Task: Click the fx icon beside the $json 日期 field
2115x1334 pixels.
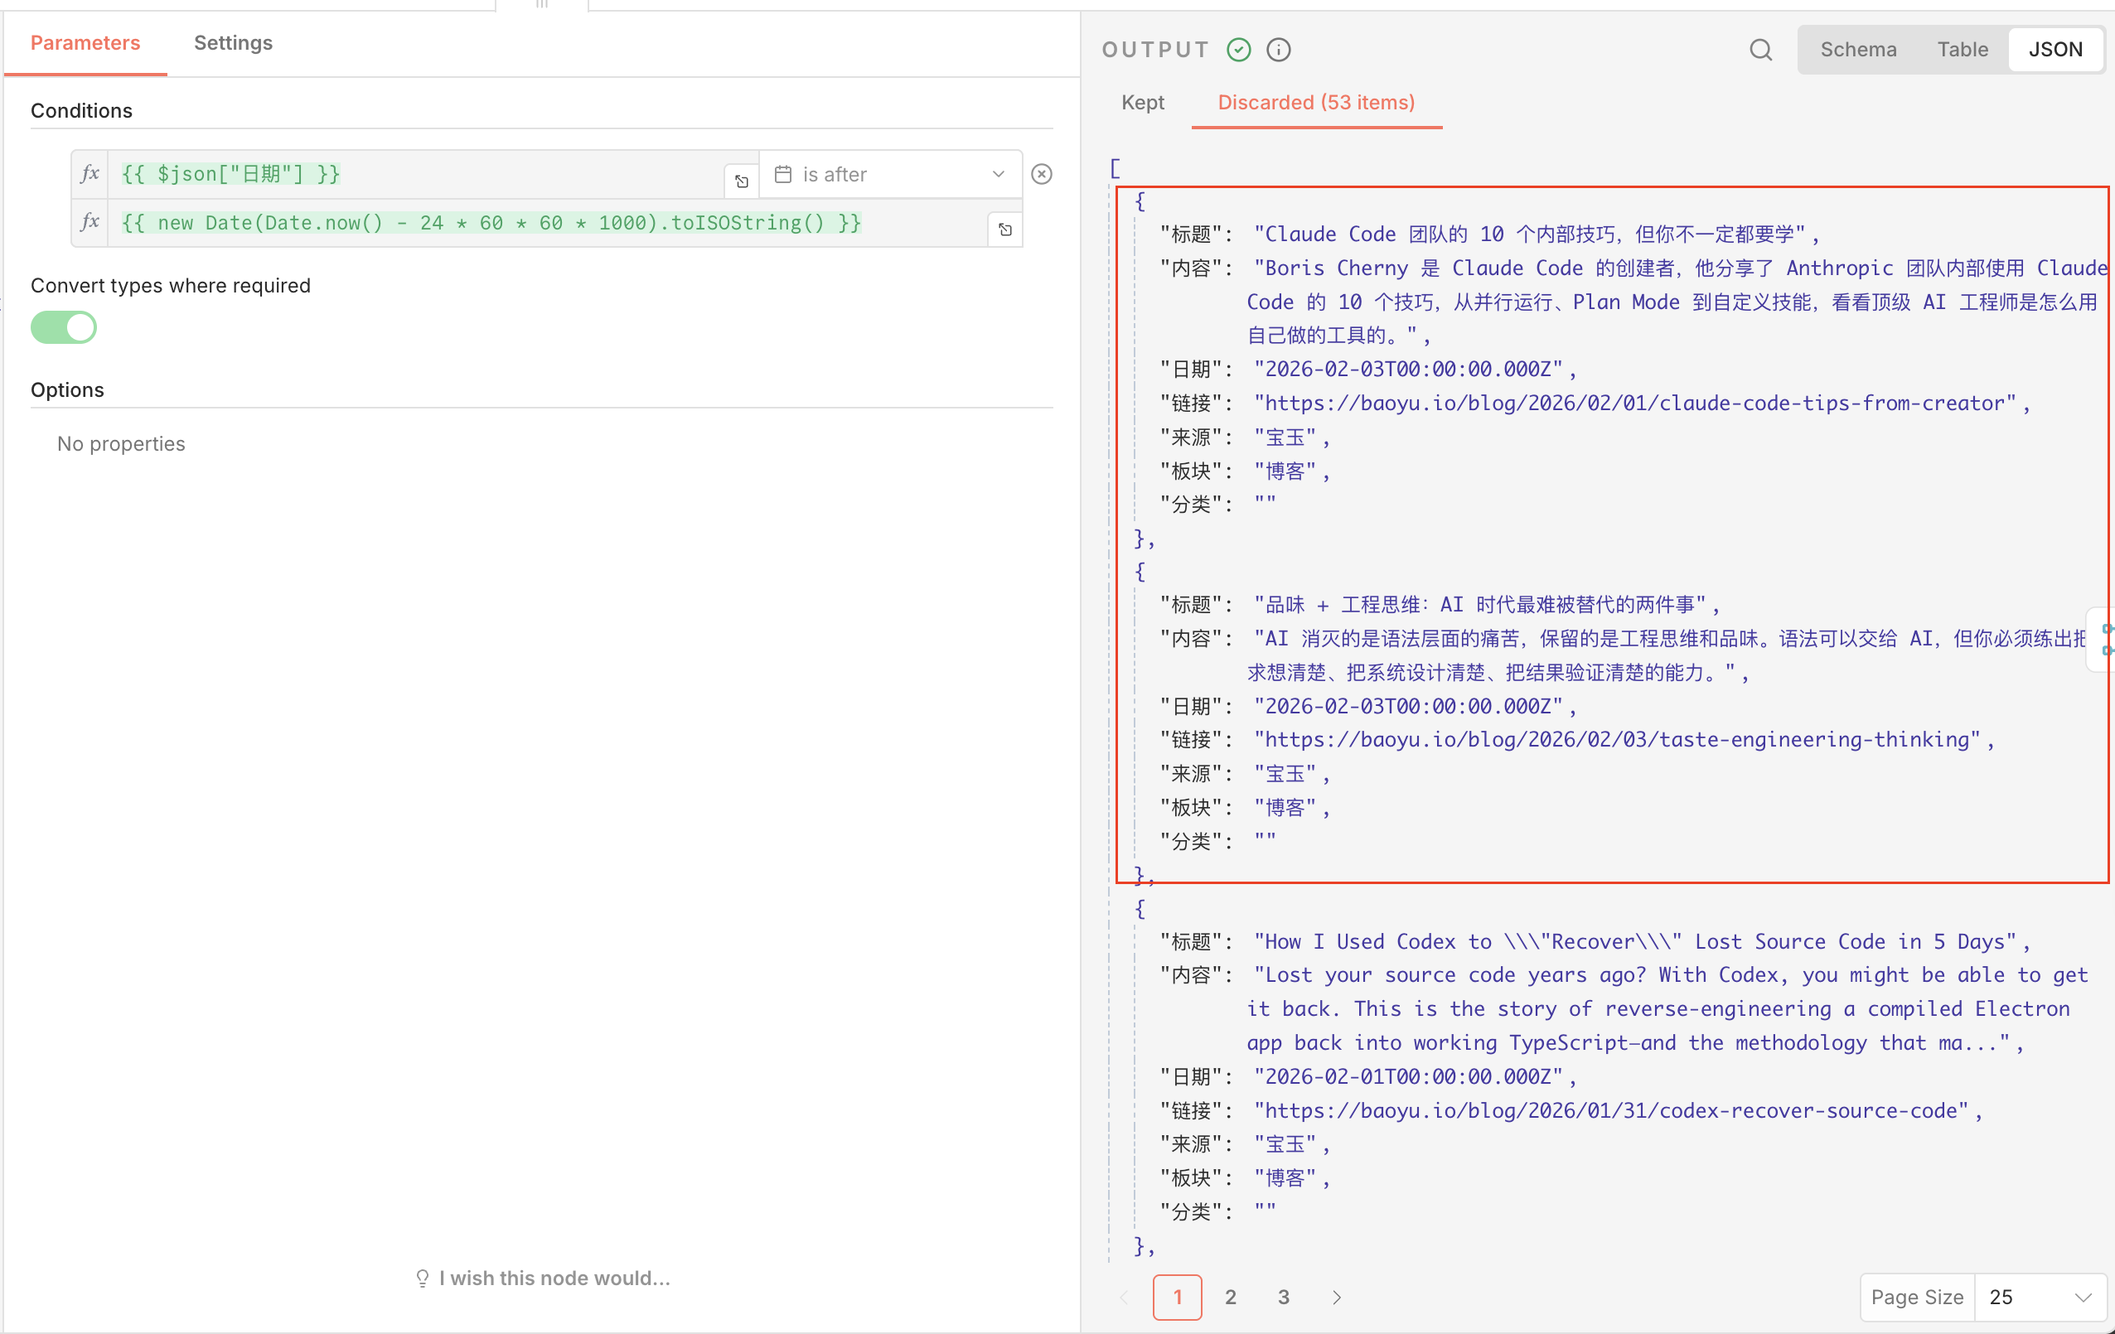Action: pyautogui.click(x=90, y=174)
